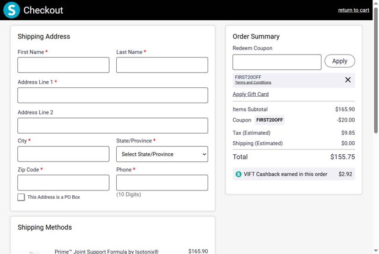
Task: Click the Order Summary heading
Action: pyautogui.click(x=256, y=37)
